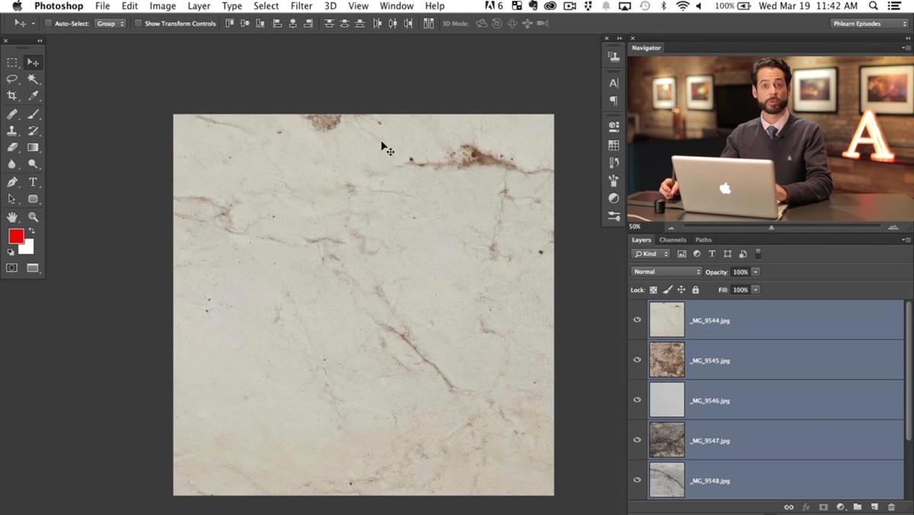Open the Normal blend mode dropdown
914x515 pixels.
coord(666,272)
